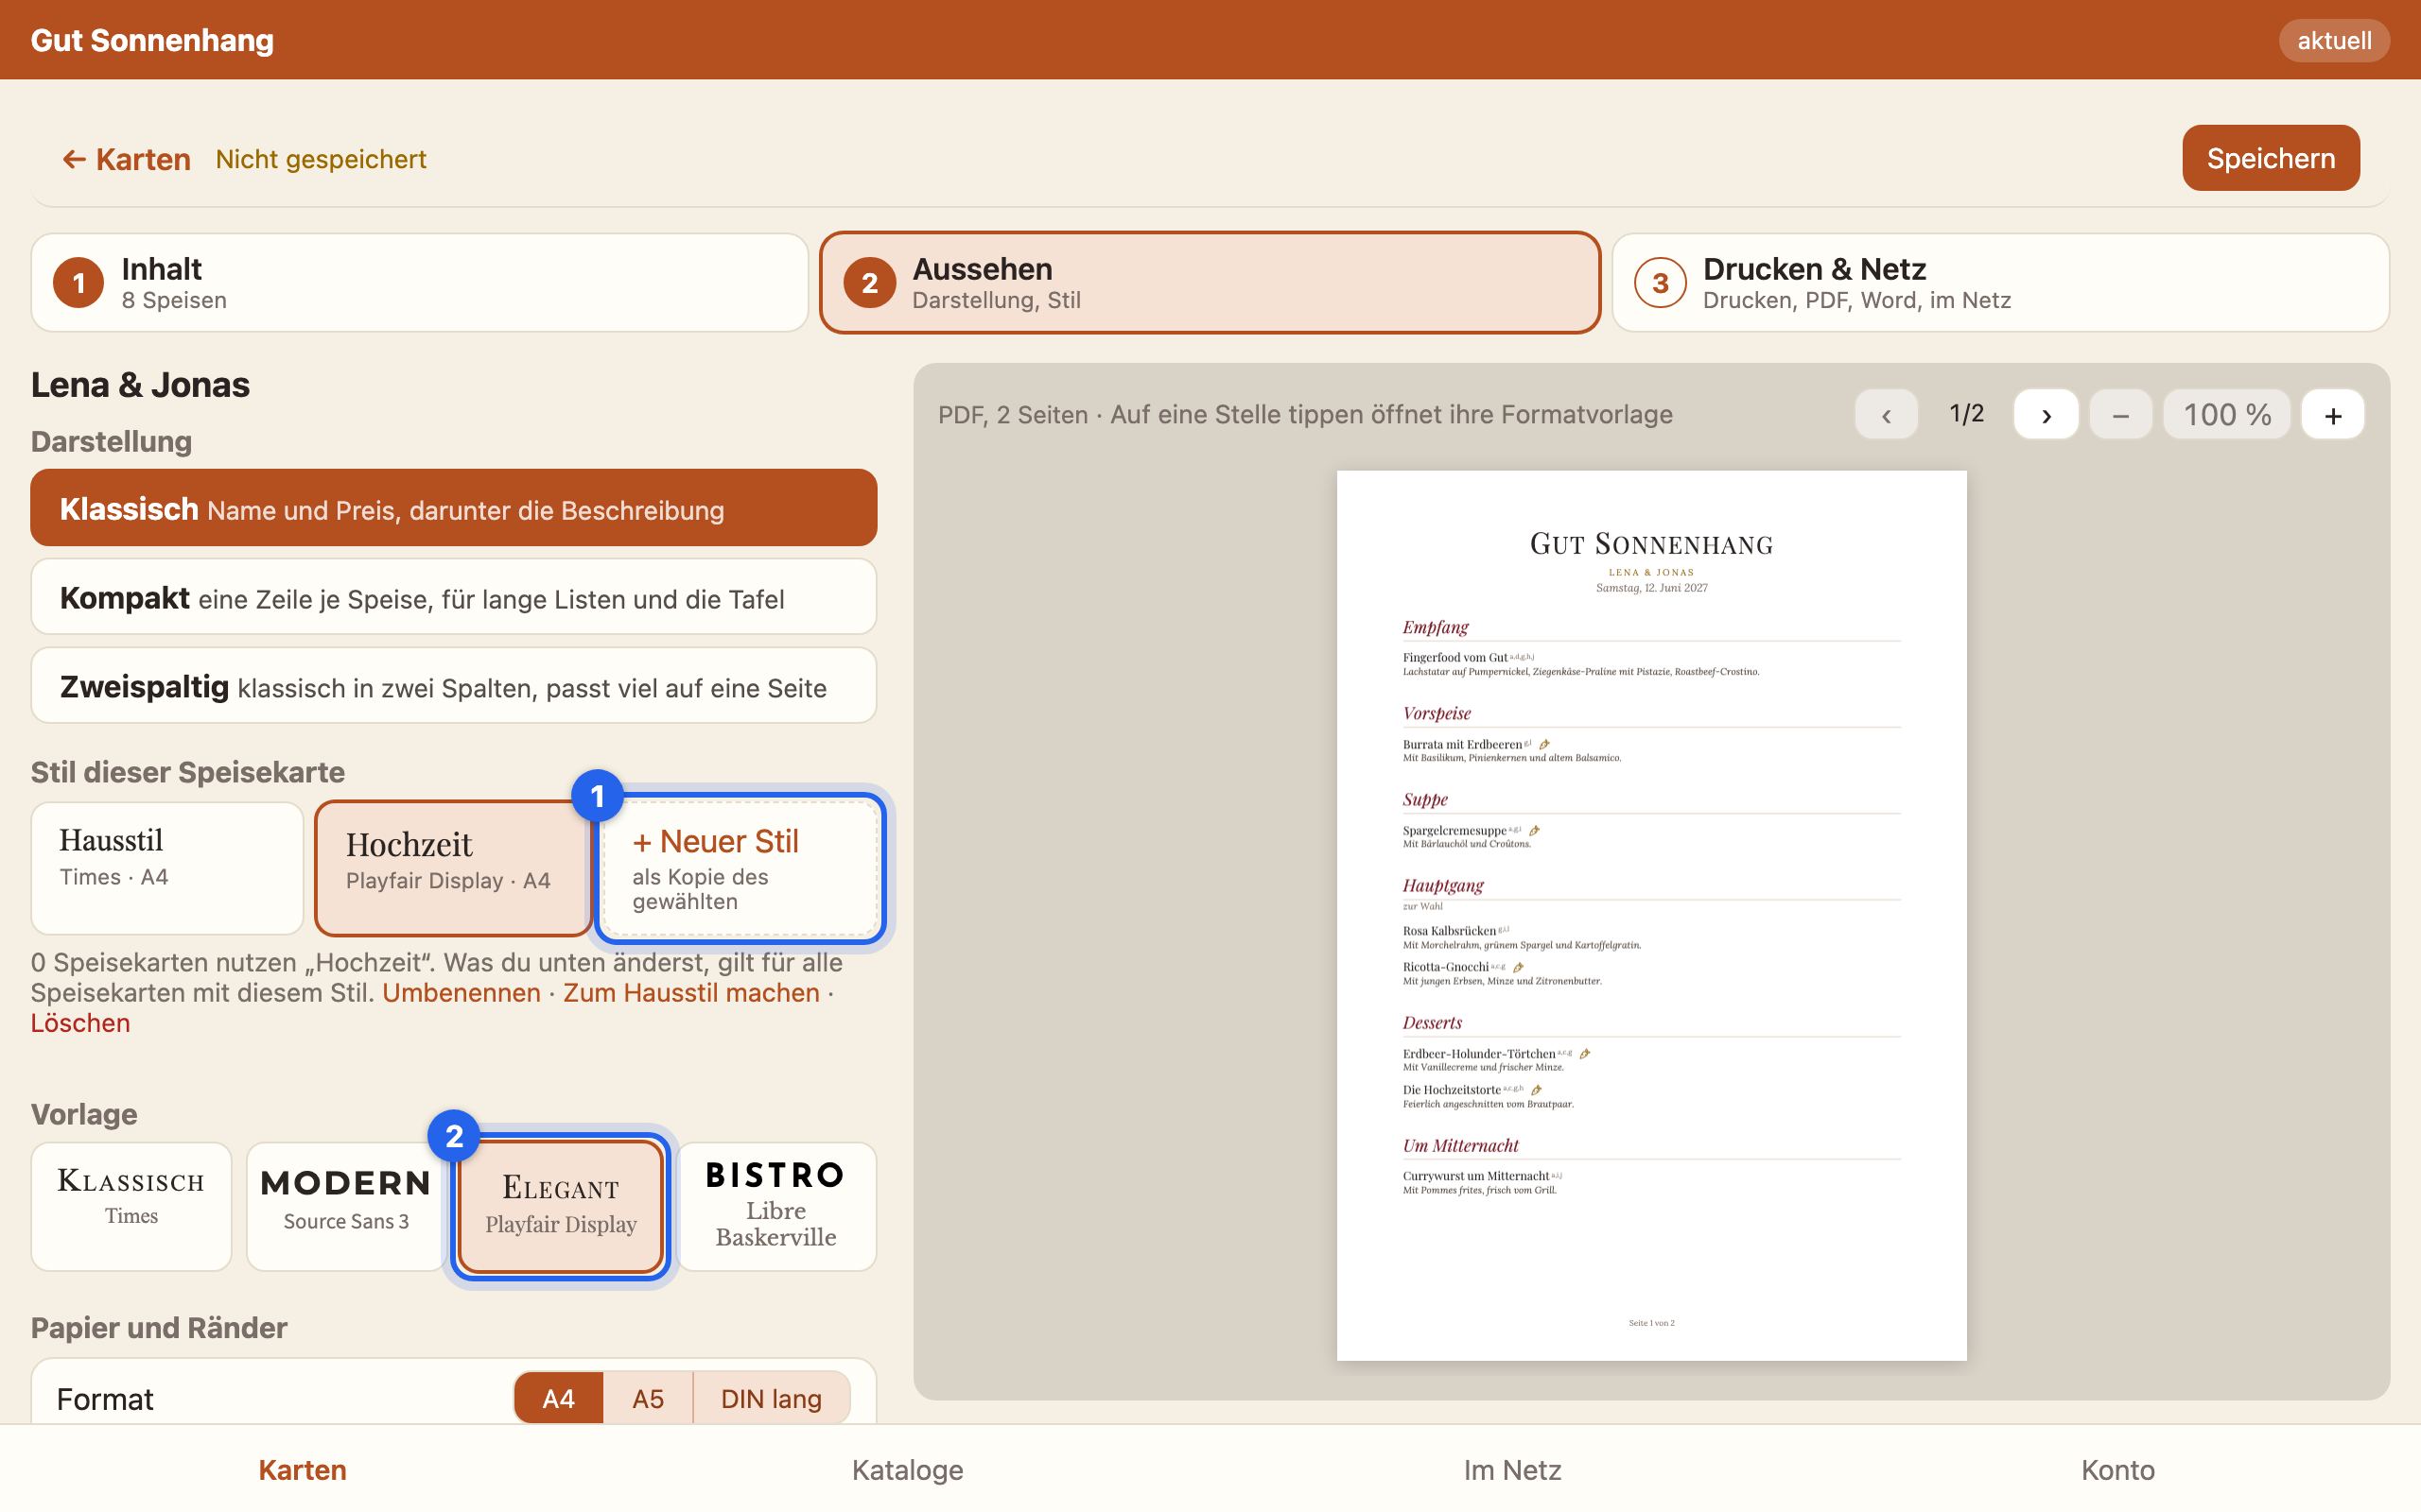The width and height of the screenshot is (2421, 1512).
Task: Switch to Im Netz bottom tab
Action: point(1512,1470)
